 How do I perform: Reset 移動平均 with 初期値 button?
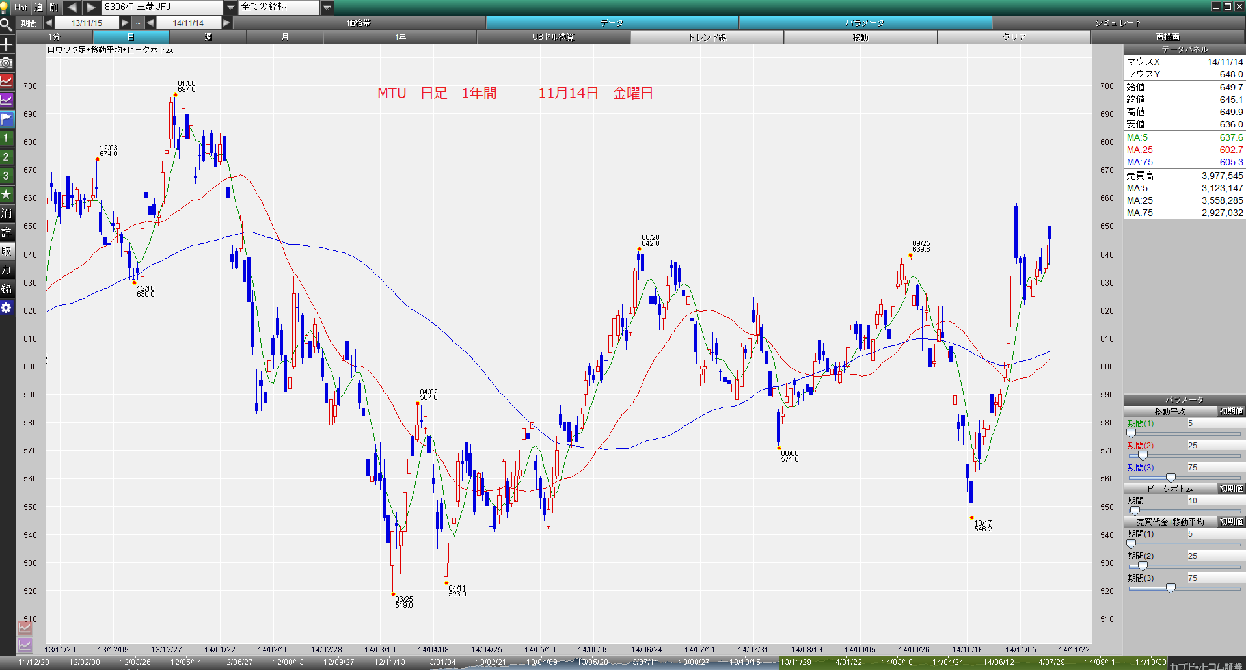[x=1231, y=411]
